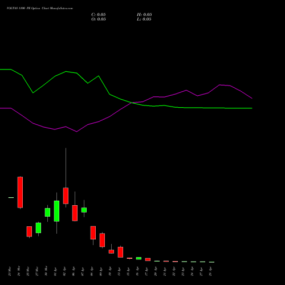Select the small red candle above 17 Apr
The height and width of the screenshot is (285, 285).
148,259
